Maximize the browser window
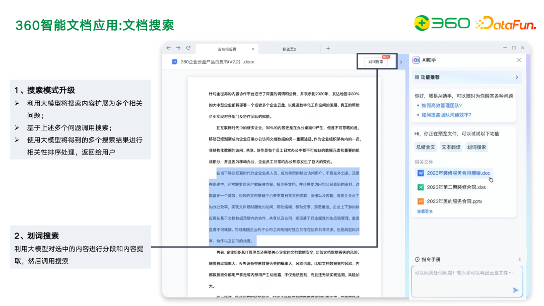 514,48
